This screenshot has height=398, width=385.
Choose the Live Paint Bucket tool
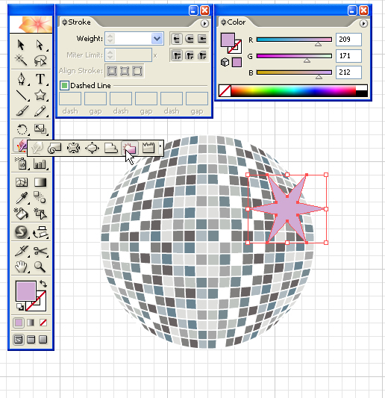click(x=22, y=214)
